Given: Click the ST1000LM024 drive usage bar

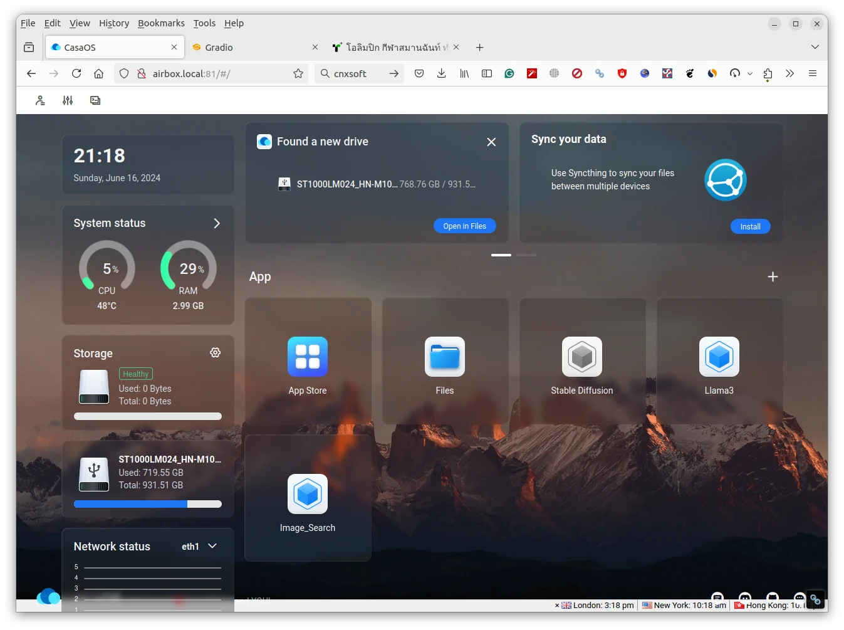Looking at the screenshot, I should [x=148, y=504].
